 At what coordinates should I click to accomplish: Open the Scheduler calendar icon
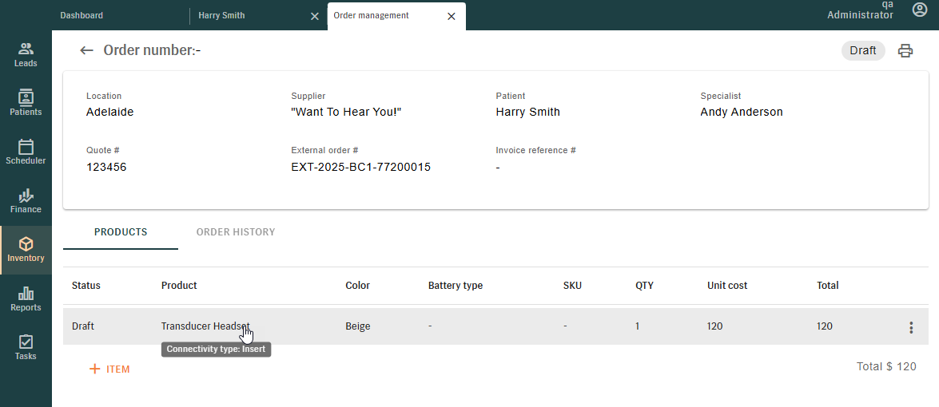click(x=26, y=146)
